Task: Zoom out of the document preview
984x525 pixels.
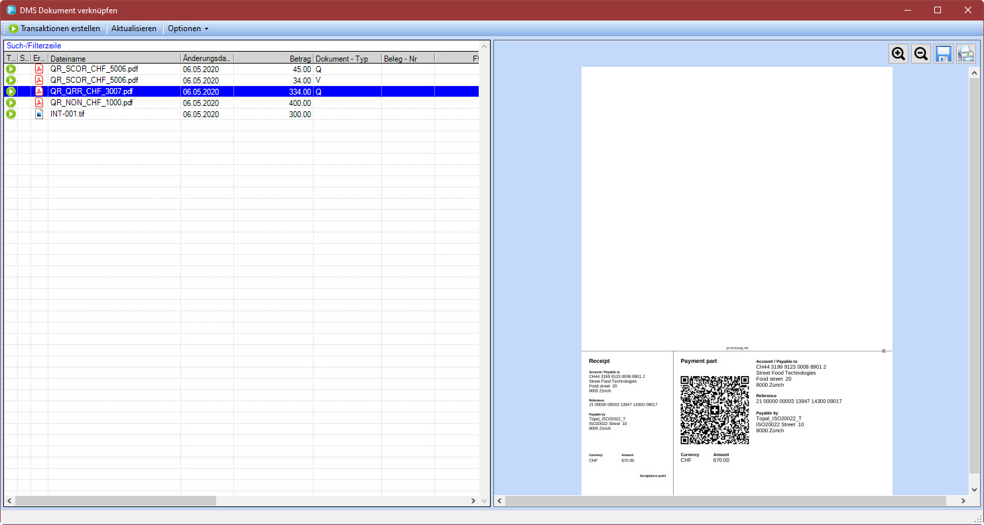Action: click(x=920, y=54)
